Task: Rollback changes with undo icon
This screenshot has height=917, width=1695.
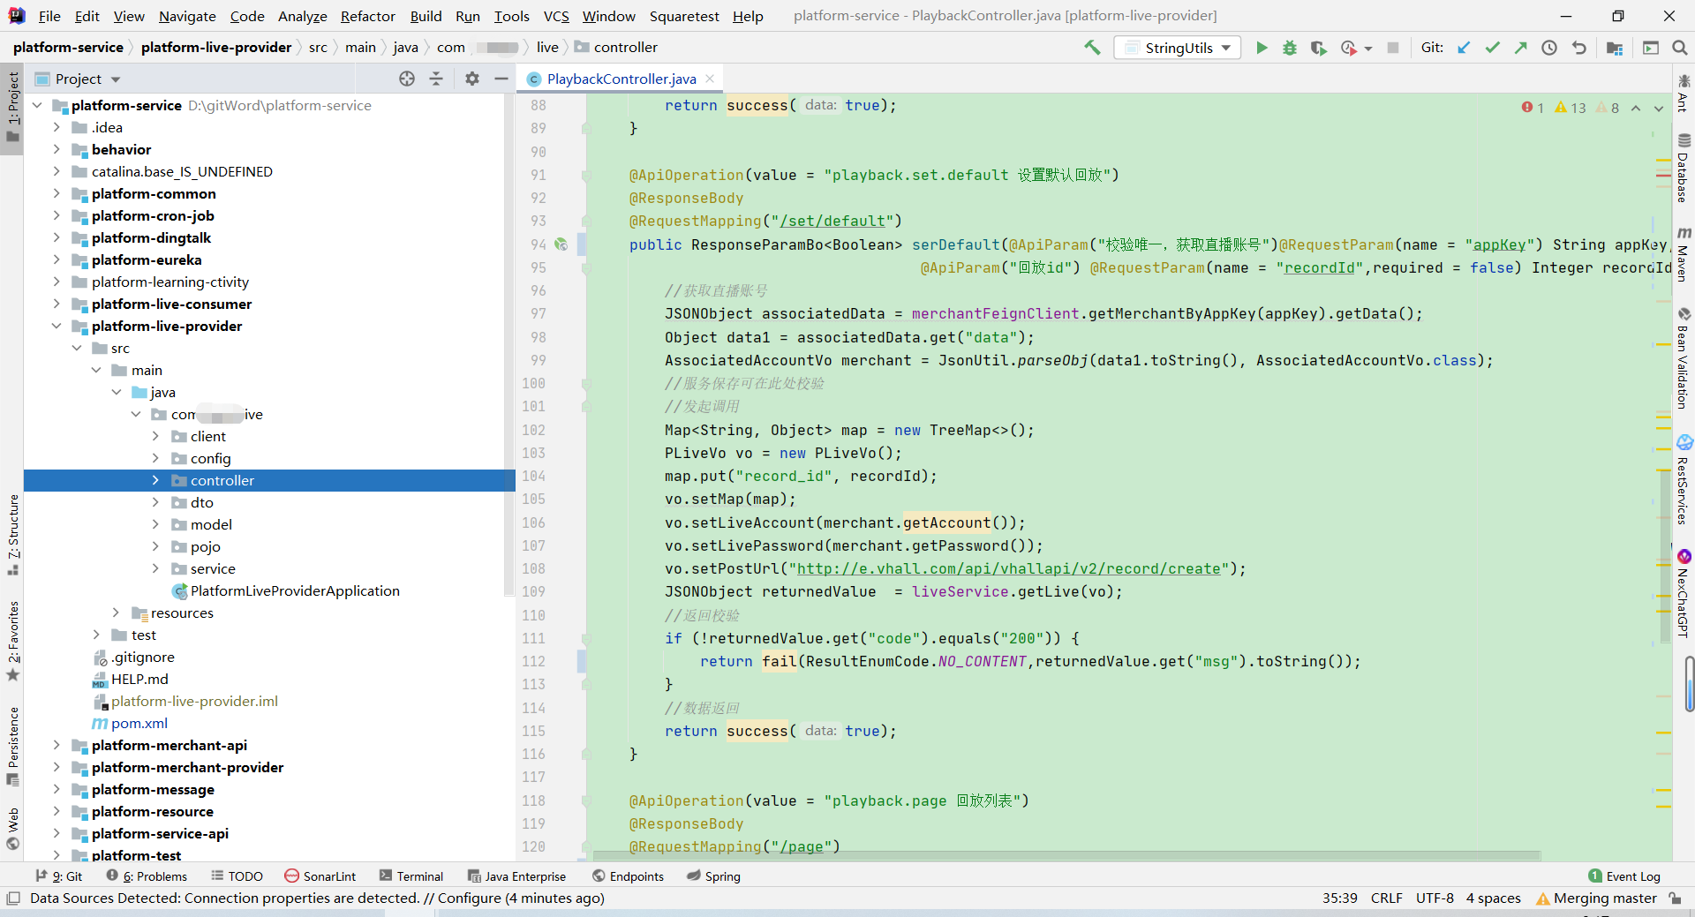Action: click(1578, 48)
